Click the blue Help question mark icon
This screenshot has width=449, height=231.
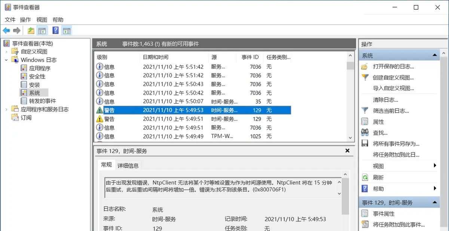(55, 30)
